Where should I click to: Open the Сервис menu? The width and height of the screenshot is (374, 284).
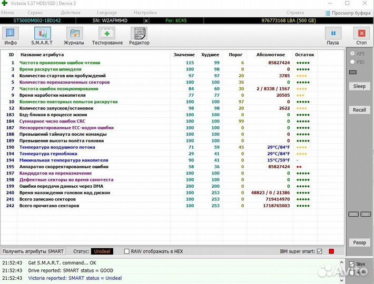(x=35, y=12)
